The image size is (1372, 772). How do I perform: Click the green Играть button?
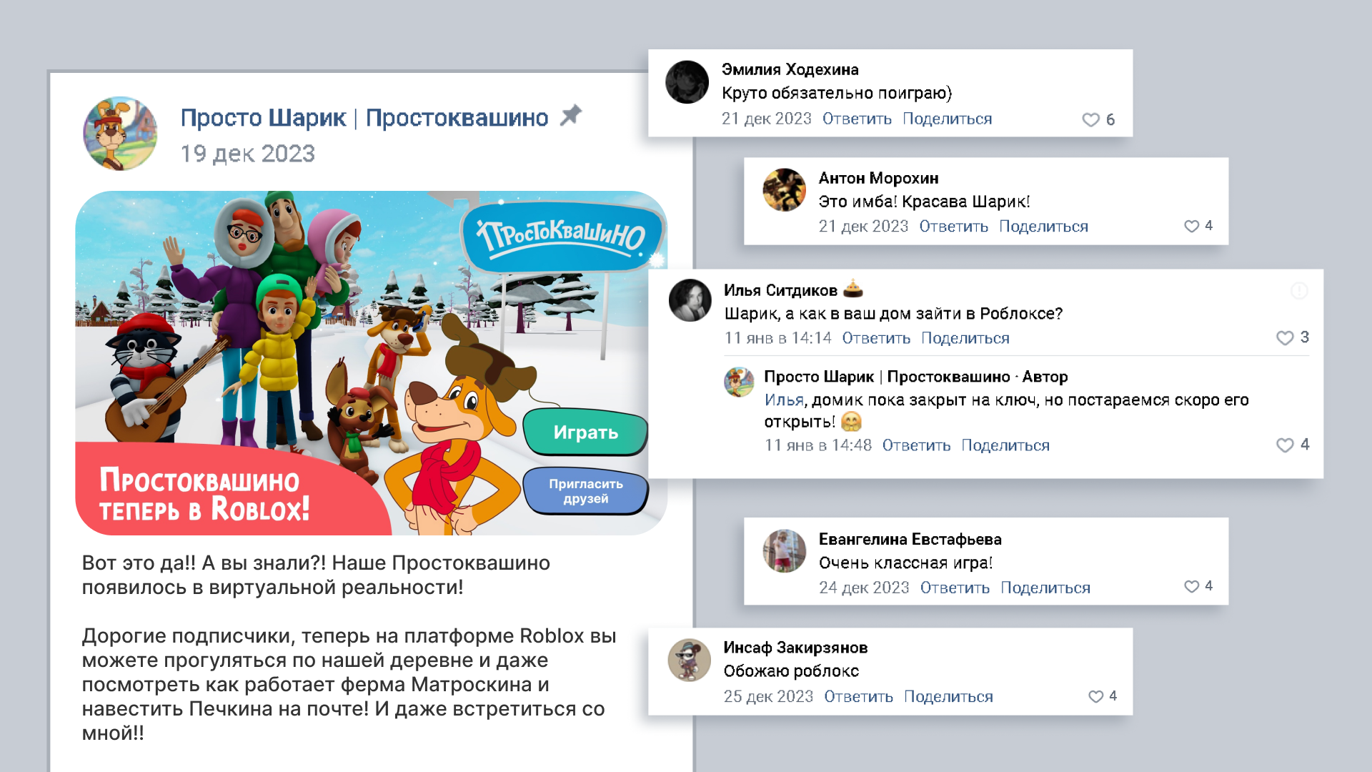point(585,432)
